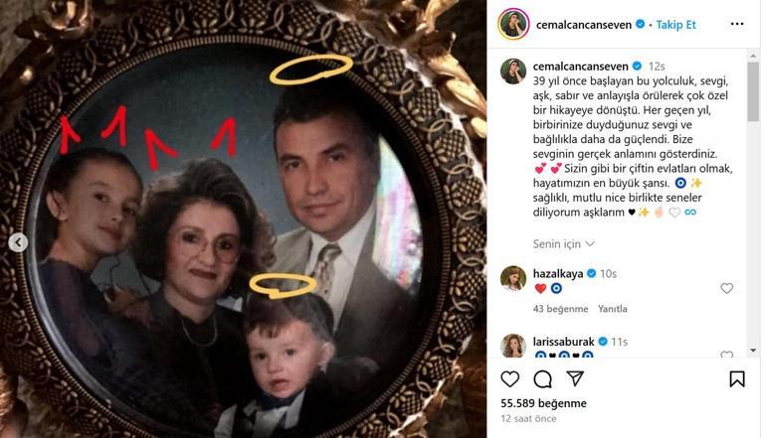View the "55.589 beğenme" likes list
Image resolution: width=766 pixels, height=438 pixels.
543,404
